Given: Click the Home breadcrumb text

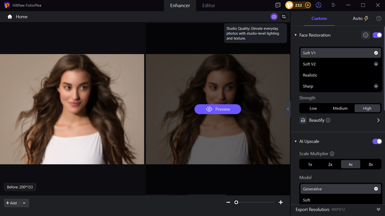Looking at the screenshot, I should pyautogui.click(x=22, y=17).
